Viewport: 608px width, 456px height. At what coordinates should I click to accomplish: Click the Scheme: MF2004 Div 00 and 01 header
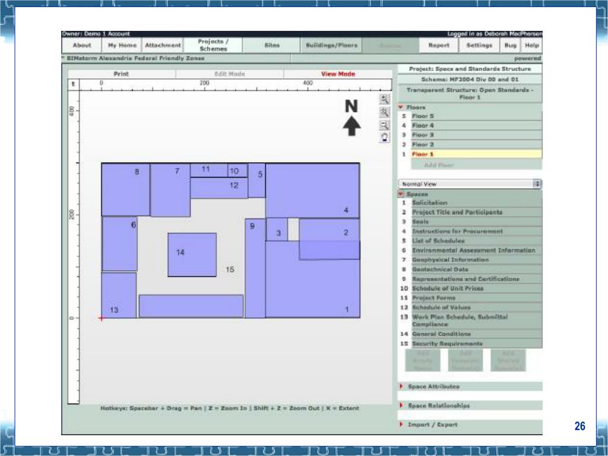pyautogui.click(x=470, y=79)
